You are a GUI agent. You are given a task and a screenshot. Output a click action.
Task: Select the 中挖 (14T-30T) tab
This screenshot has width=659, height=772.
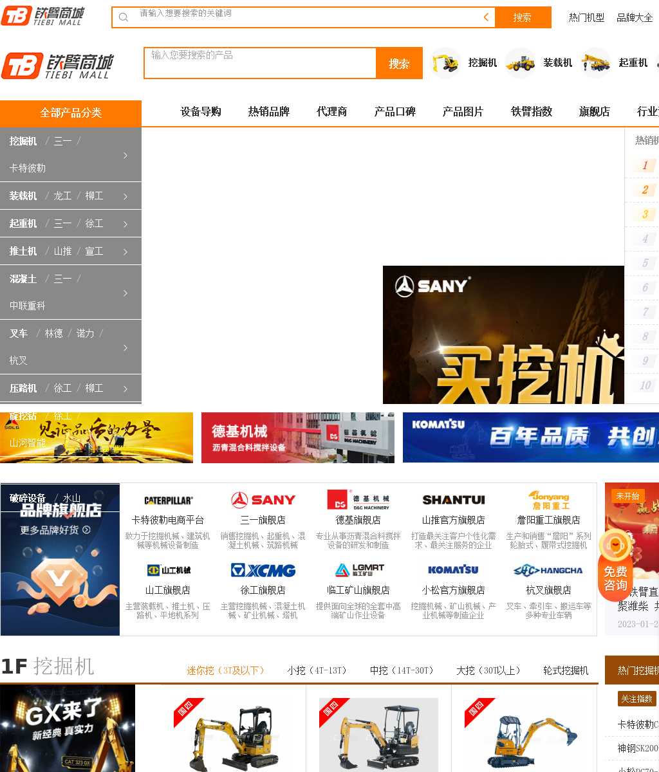tap(402, 670)
